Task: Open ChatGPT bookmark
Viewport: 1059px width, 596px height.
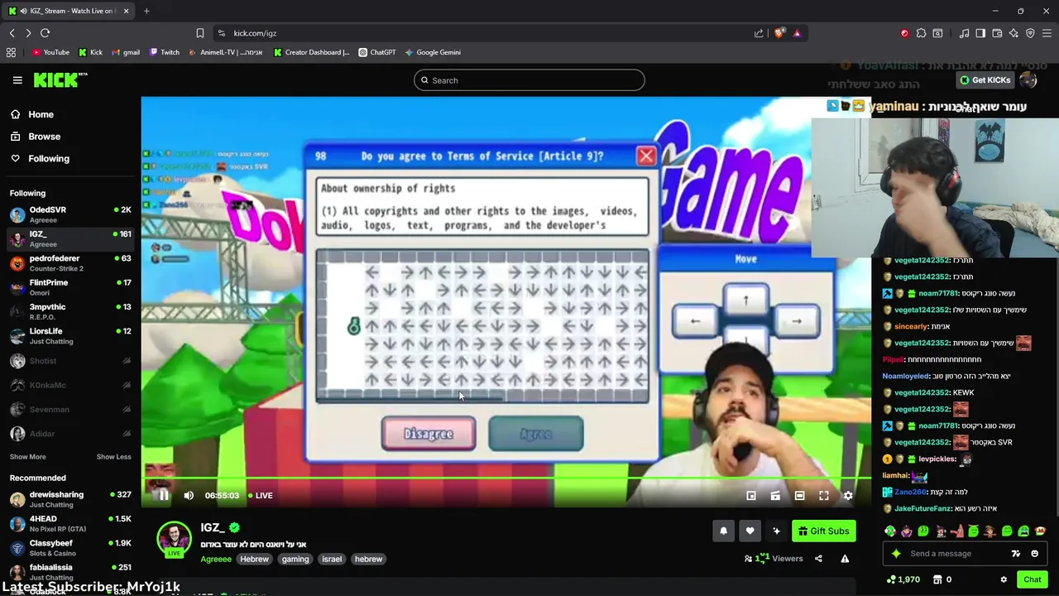Action: pos(376,52)
